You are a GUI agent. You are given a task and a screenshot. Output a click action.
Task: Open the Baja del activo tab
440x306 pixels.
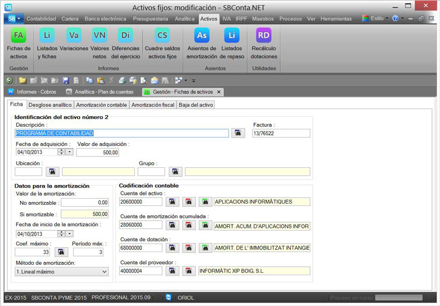click(x=195, y=105)
